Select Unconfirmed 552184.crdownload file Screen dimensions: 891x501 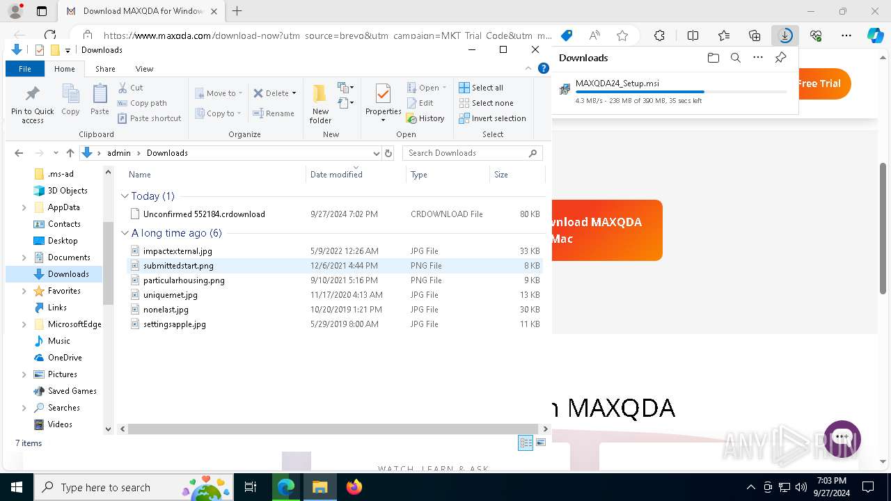[x=204, y=214]
